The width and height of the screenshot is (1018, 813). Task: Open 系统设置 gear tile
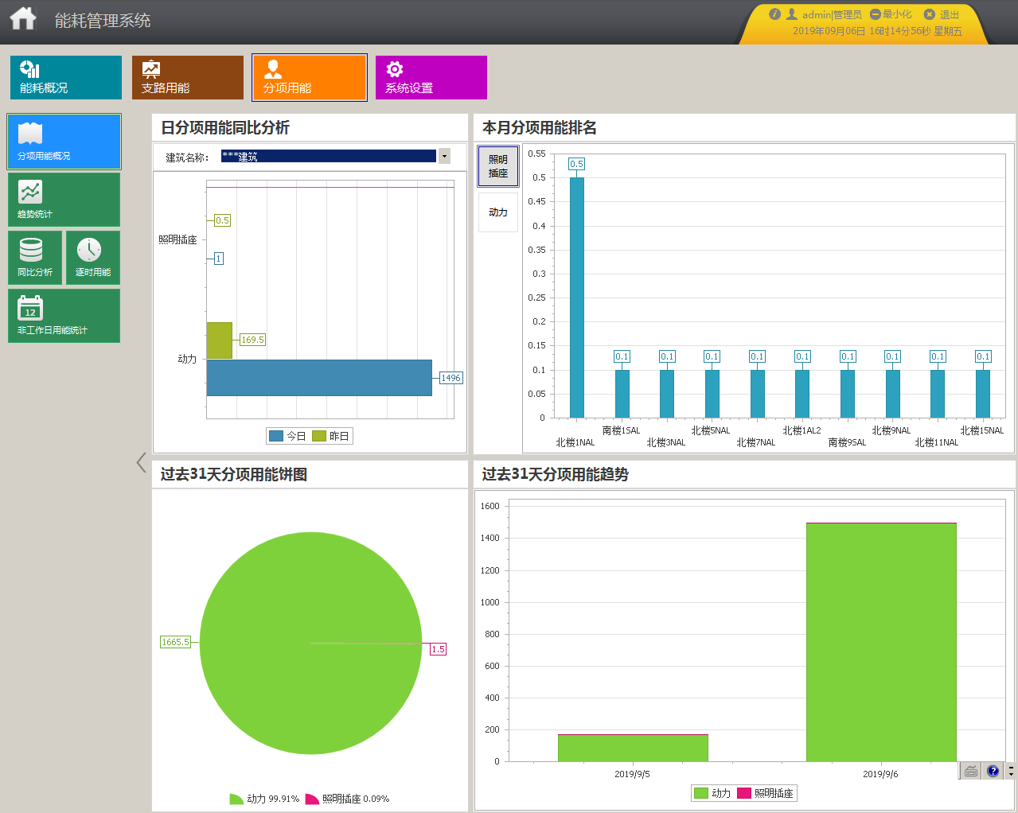tap(431, 77)
